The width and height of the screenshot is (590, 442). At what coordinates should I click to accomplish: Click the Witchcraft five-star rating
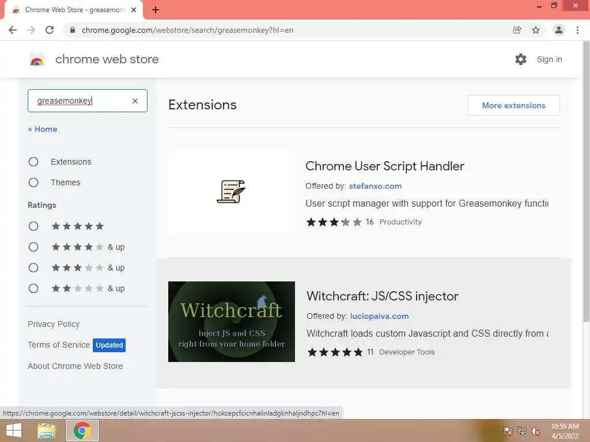pos(335,352)
